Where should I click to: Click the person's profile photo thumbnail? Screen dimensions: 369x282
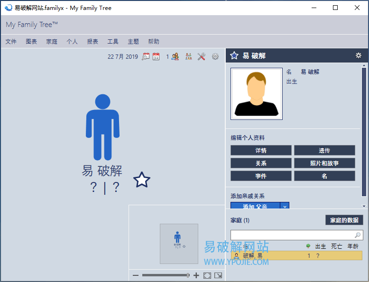pos(256,94)
